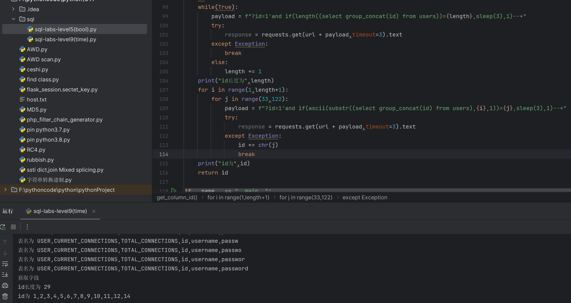Rerun the sql-labs-level9(time) script
The height and width of the screenshot is (303, 571).
click(x=3, y=227)
